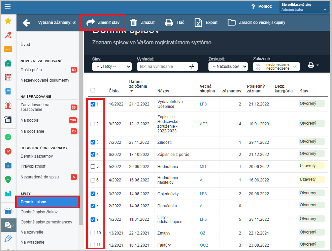Check row 6 Hodnotenie riaditeľov checkbox
This screenshot has width=332, height=251.
pyautogui.click(x=93, y=180)
